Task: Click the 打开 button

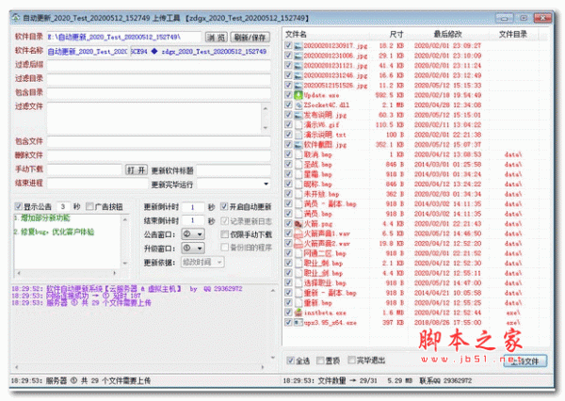Action: (137, 170)
